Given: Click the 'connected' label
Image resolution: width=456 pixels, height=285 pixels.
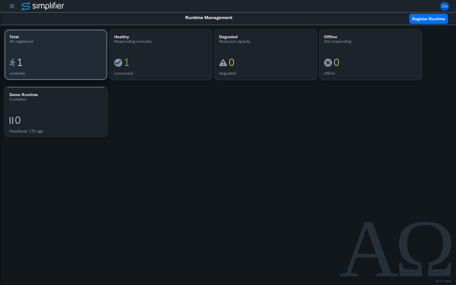Looking at the screenshot, I should (x=124, y=74).
